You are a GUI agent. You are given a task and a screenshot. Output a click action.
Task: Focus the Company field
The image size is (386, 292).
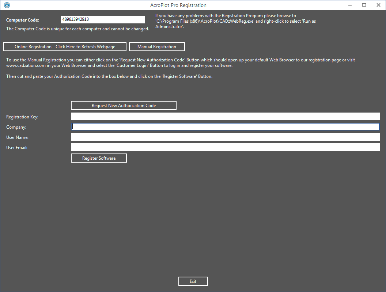[x=225, y=126]
